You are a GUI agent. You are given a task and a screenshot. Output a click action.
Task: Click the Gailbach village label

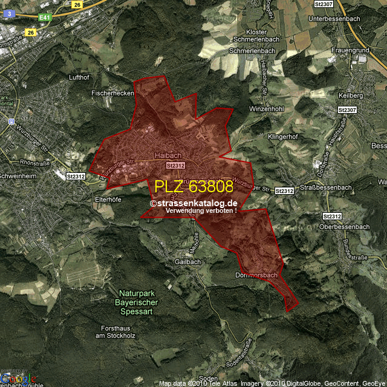[187, 262]
